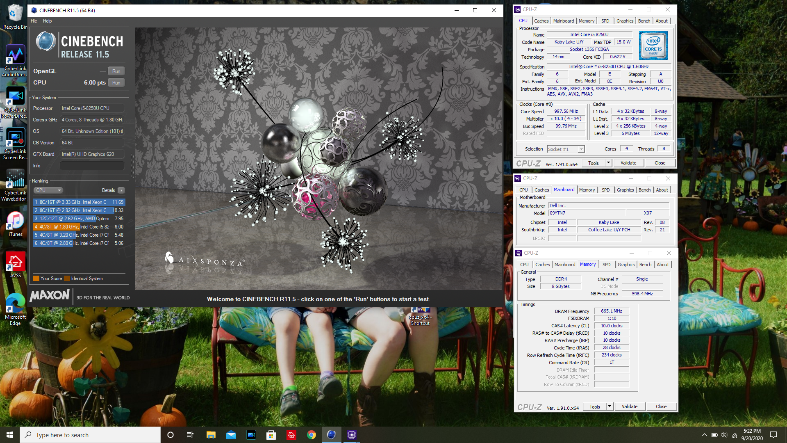Open Google Chrome from the taskbar
Screen dimensions: 787x443
[x=311, y=435]
